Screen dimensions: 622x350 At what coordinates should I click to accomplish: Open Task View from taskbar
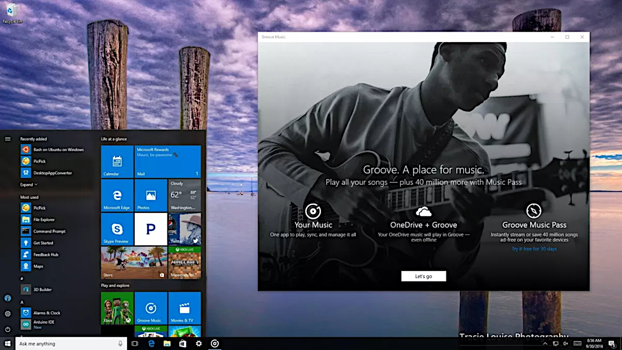coord(135,343)
